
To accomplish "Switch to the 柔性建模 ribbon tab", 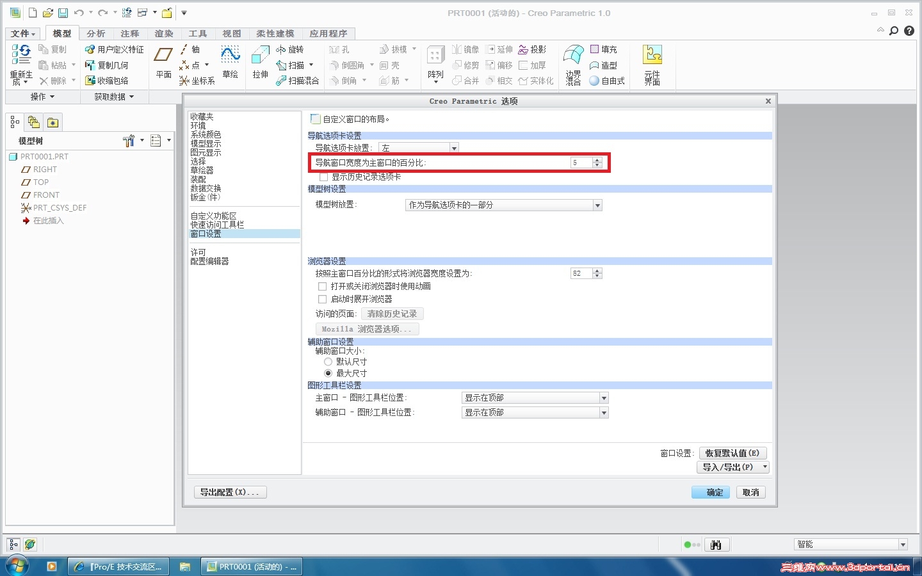I will click(x=275, y=33).
